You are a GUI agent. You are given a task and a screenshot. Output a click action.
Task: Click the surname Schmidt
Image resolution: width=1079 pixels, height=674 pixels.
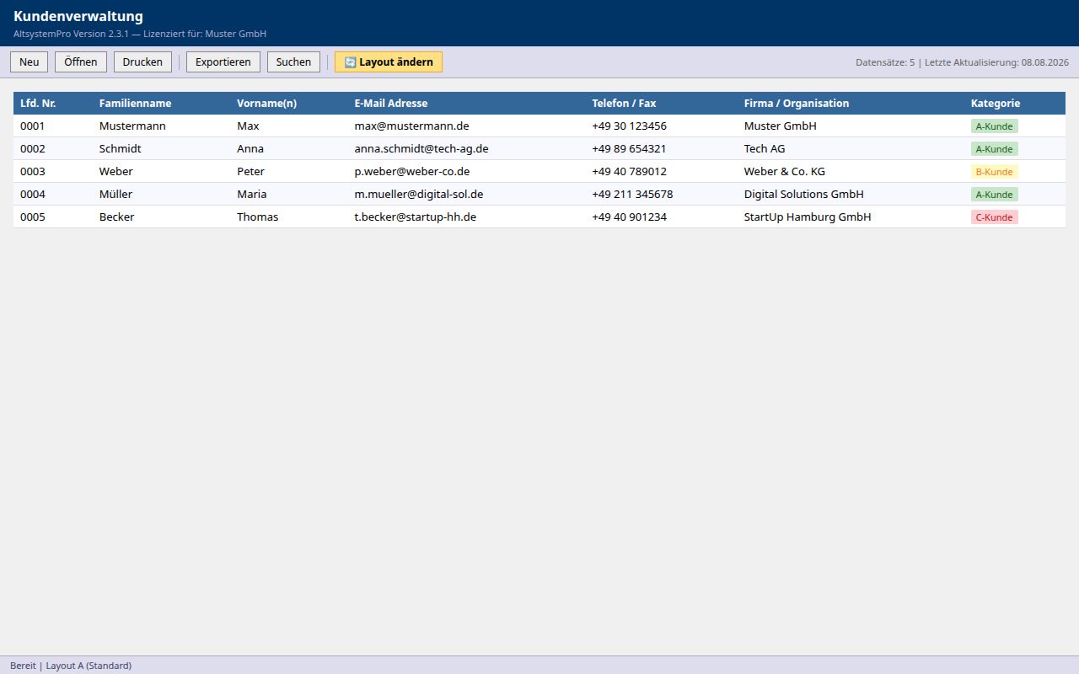coord(121,148)
